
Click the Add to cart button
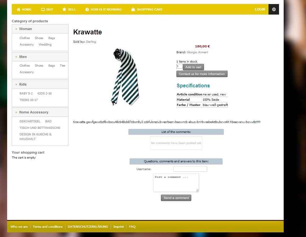click(193, 67)
